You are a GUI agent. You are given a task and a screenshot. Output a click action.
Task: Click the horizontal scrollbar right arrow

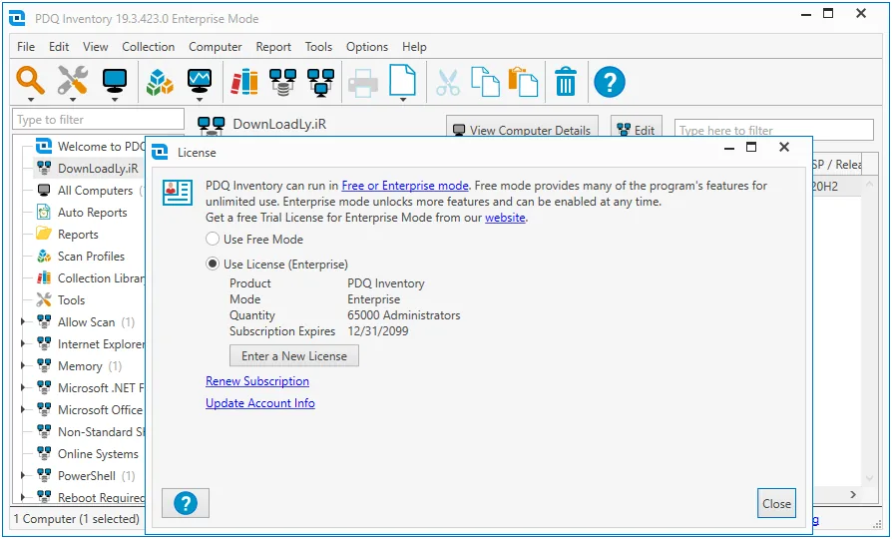[x=853, y=495]
